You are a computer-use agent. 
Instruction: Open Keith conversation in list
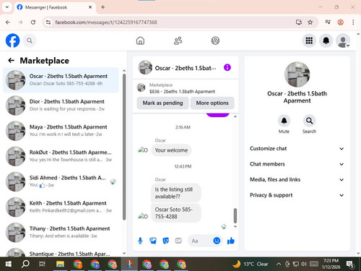point(61,207)
